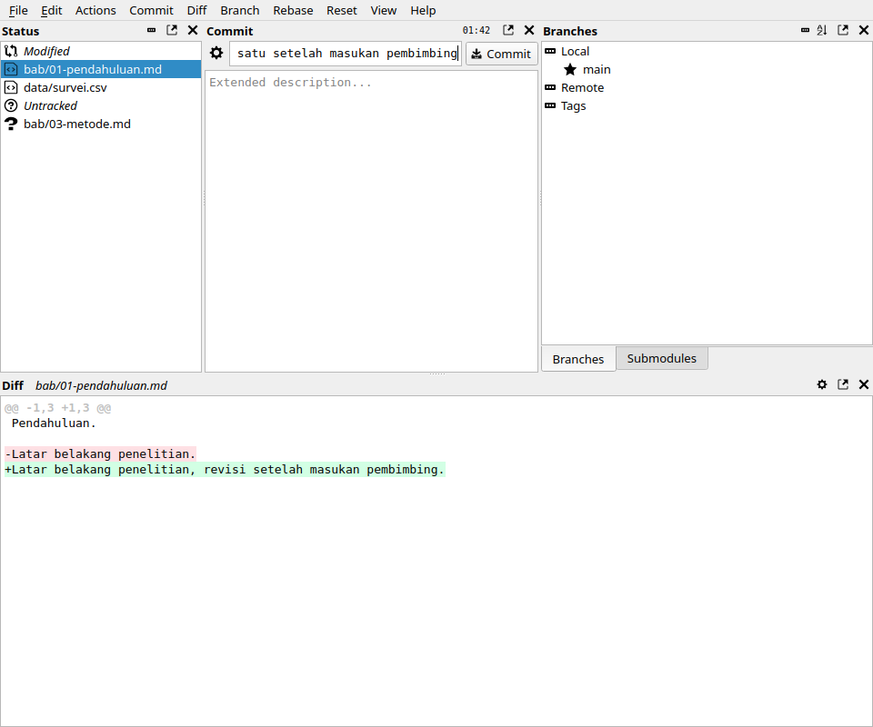Expand the Tags group

coord(550,105)
